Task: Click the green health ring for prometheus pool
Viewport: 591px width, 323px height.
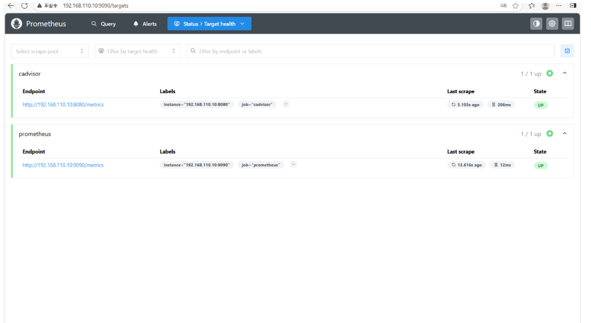Action: (x=550, y=133)
